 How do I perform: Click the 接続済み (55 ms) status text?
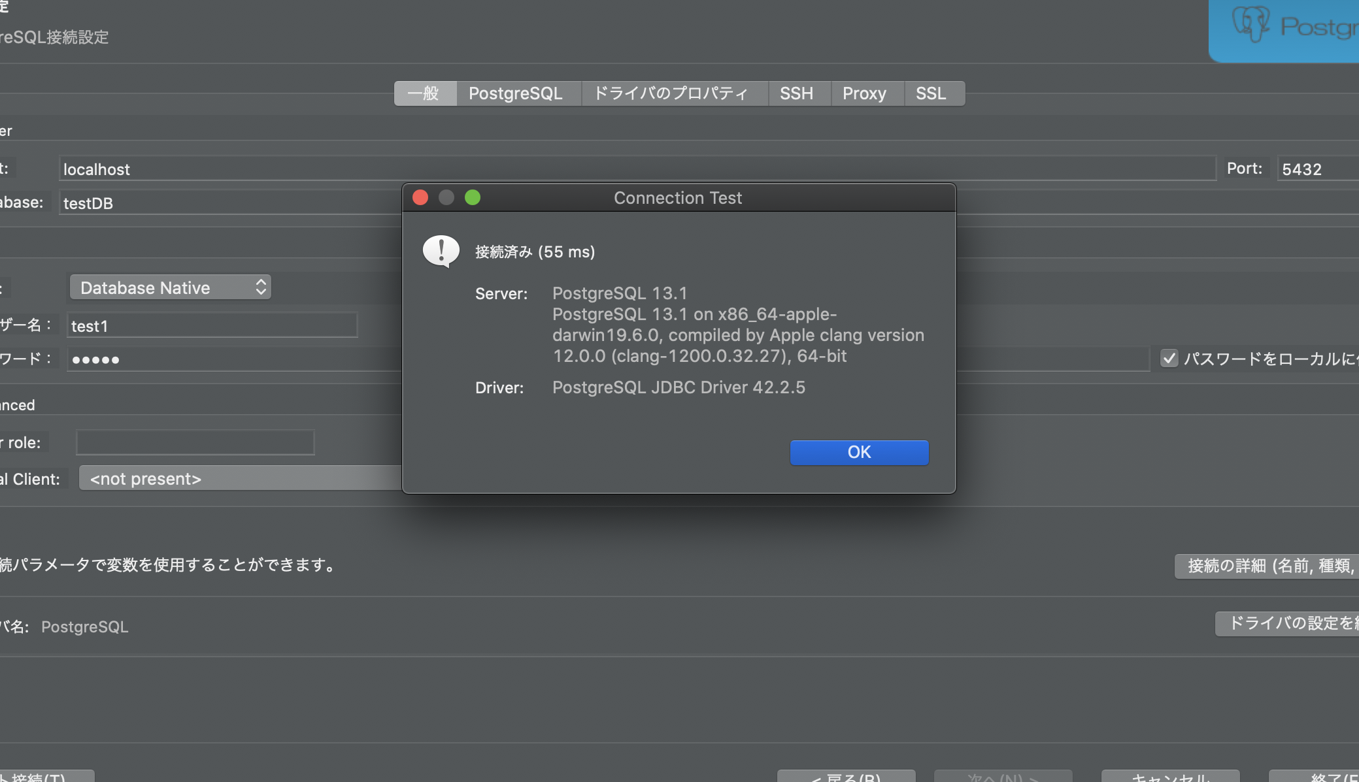535,252
